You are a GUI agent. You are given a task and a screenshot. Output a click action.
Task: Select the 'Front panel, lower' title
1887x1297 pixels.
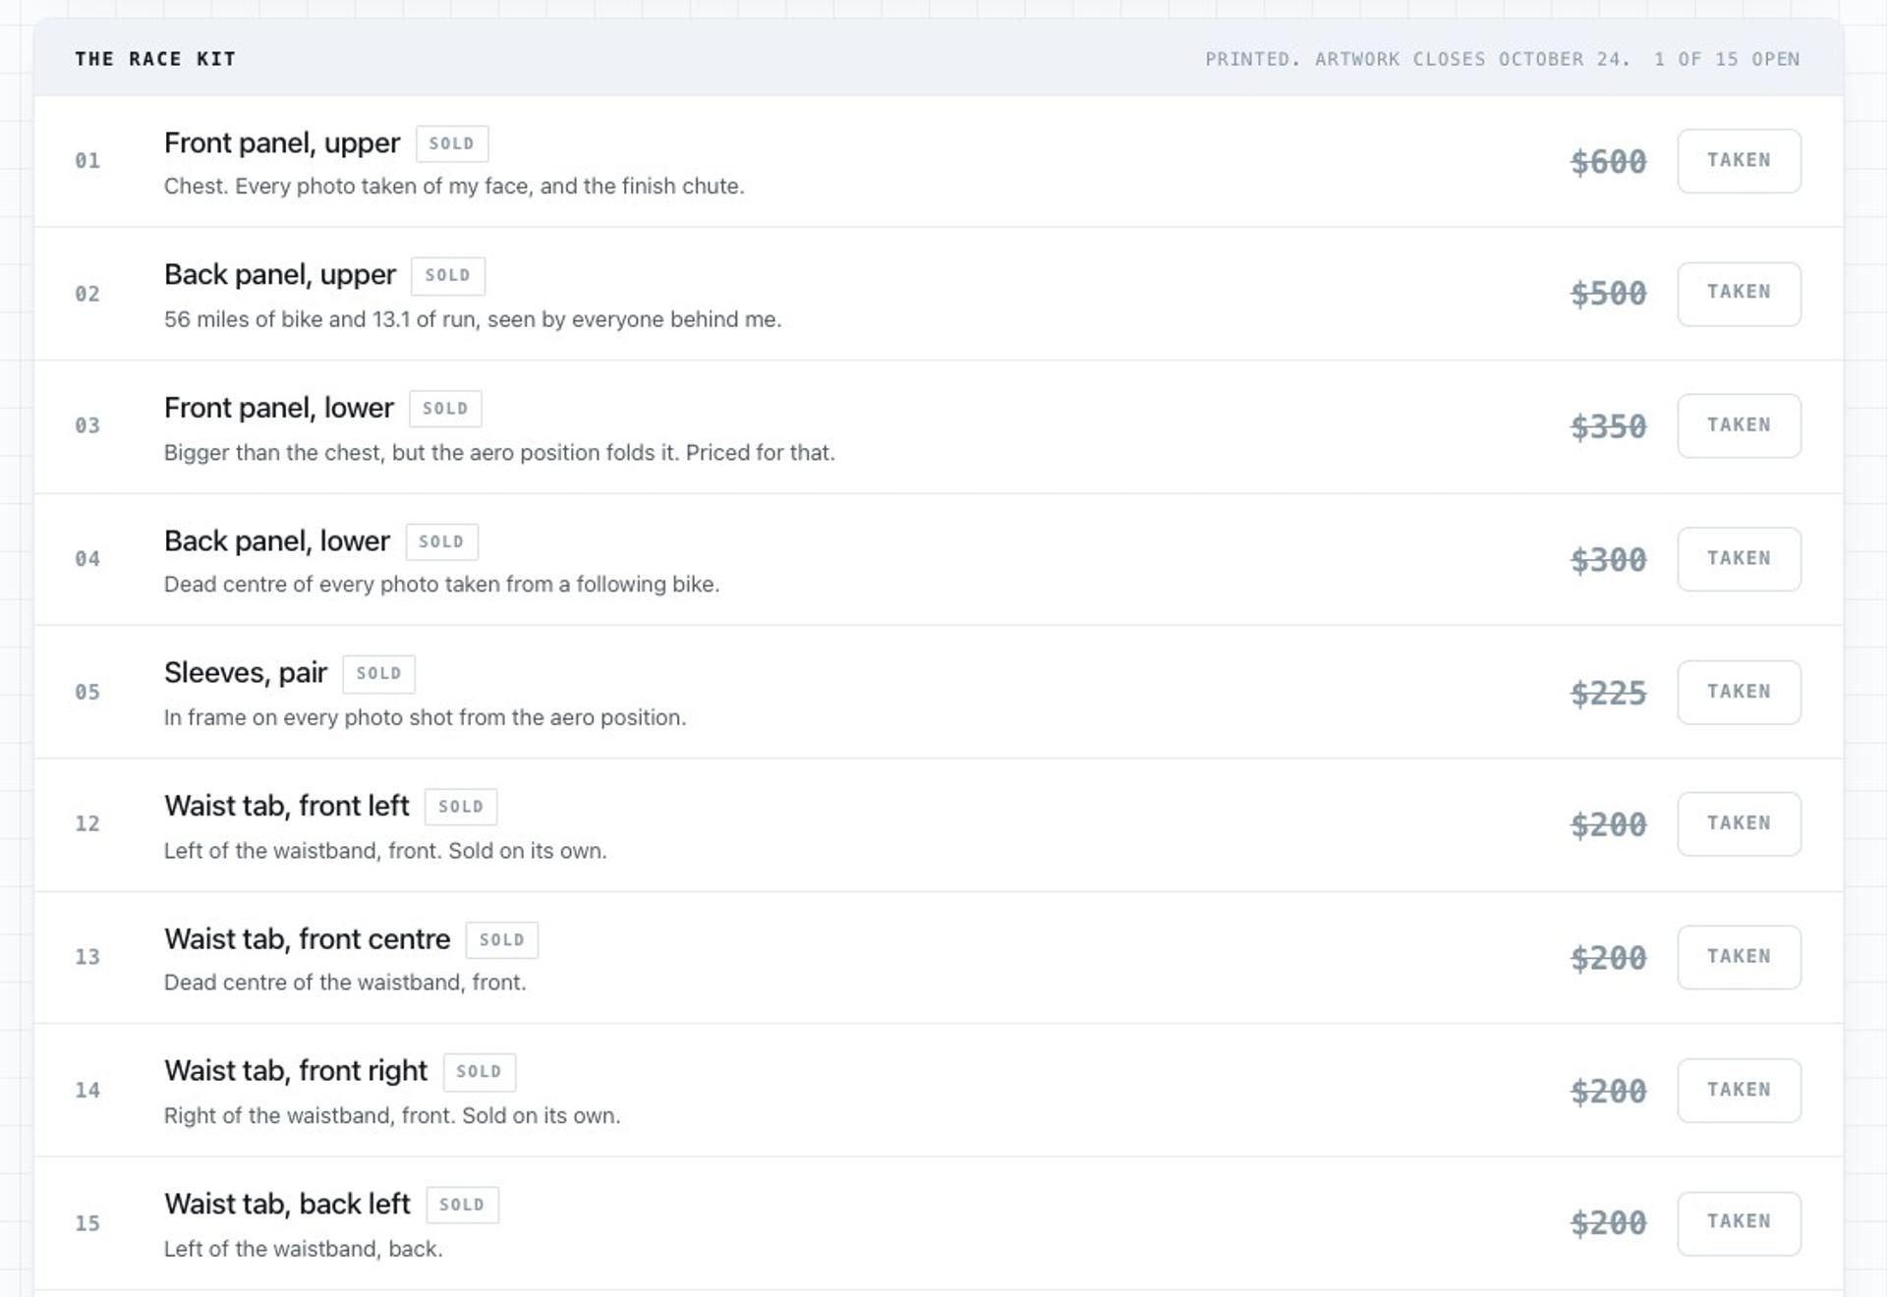[278, 408]
